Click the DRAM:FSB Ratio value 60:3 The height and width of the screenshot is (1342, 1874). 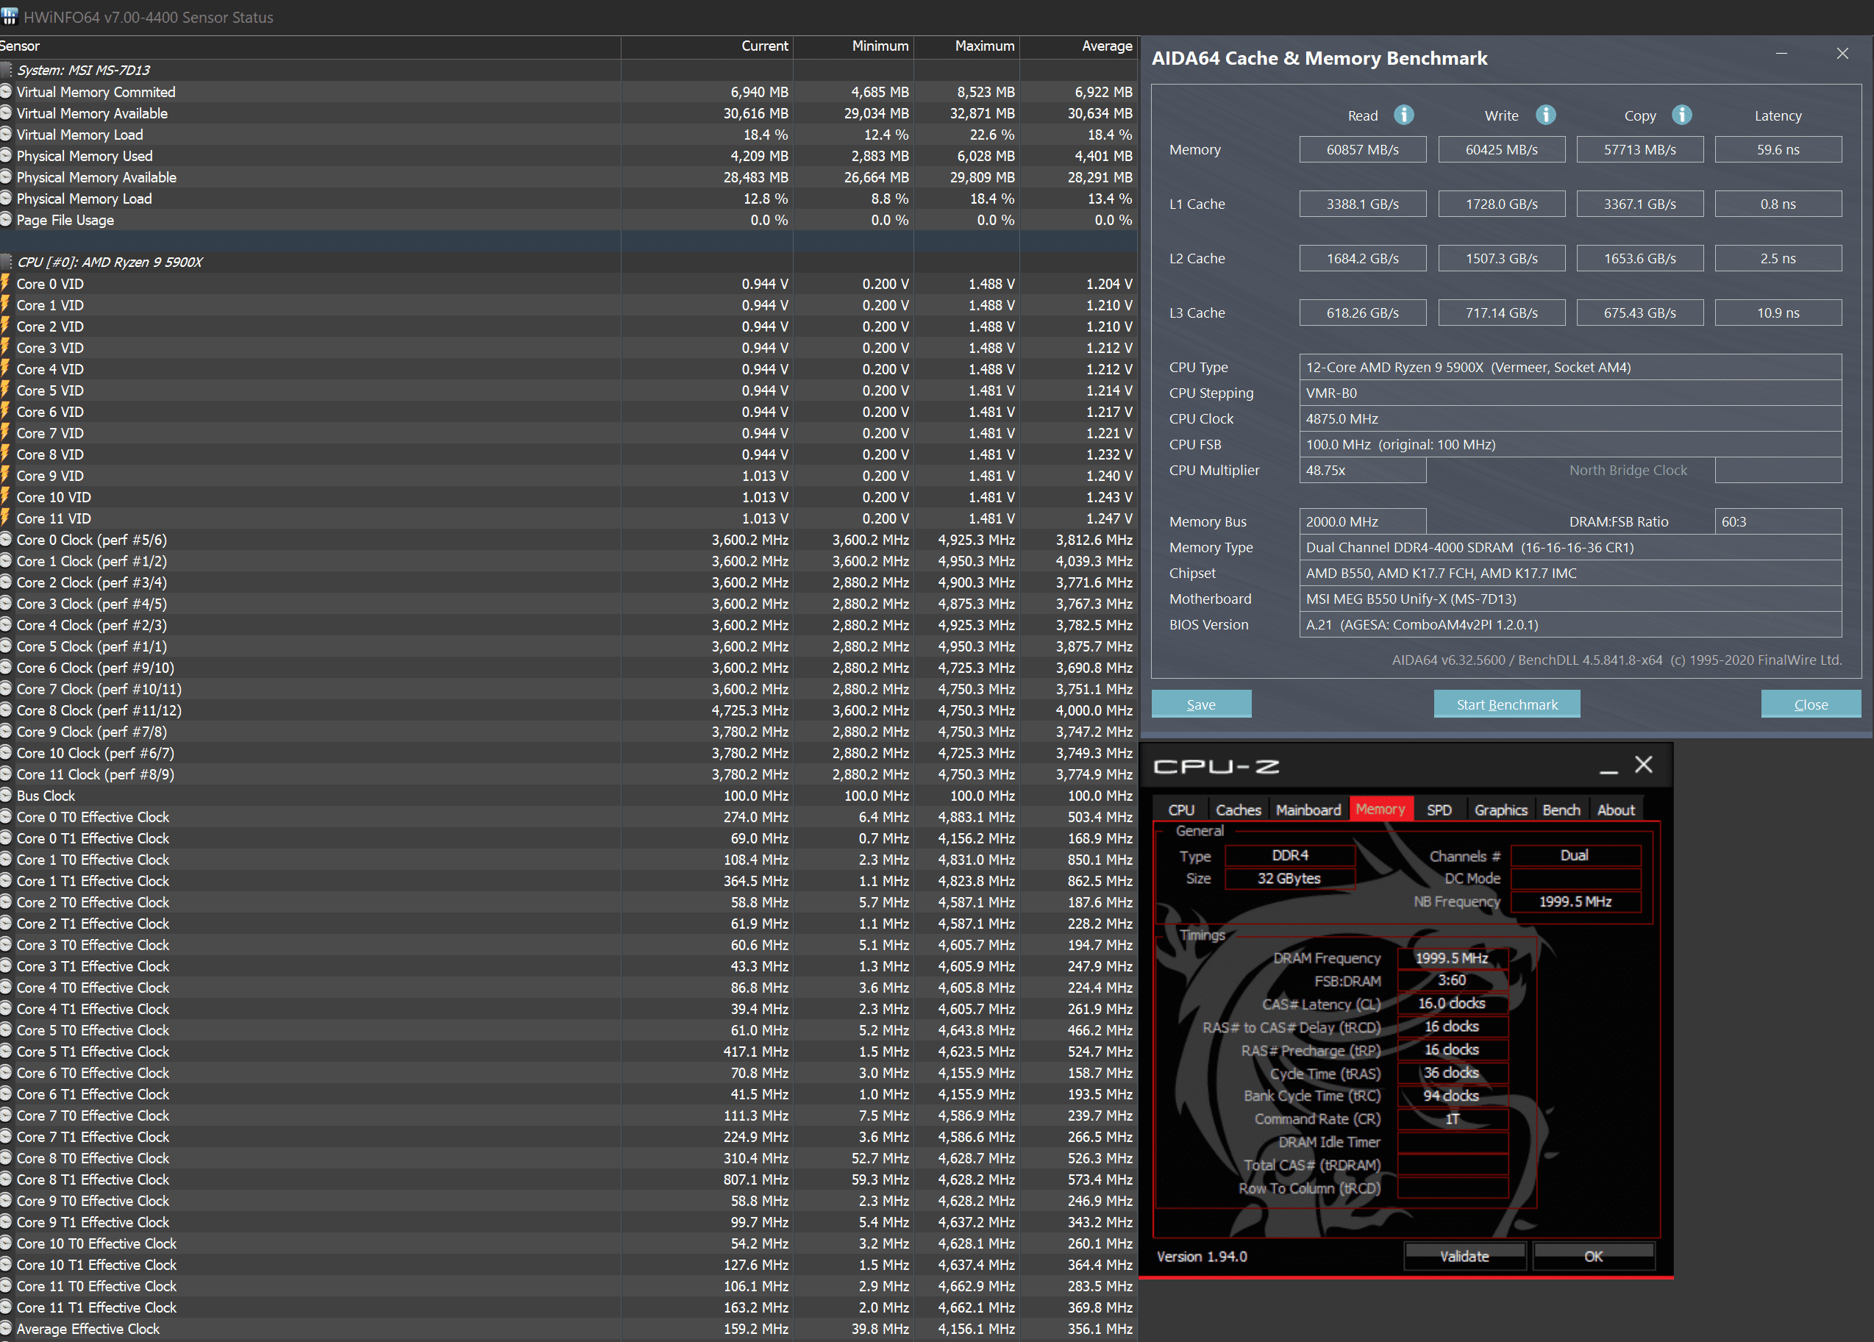tap(1778, 521)
